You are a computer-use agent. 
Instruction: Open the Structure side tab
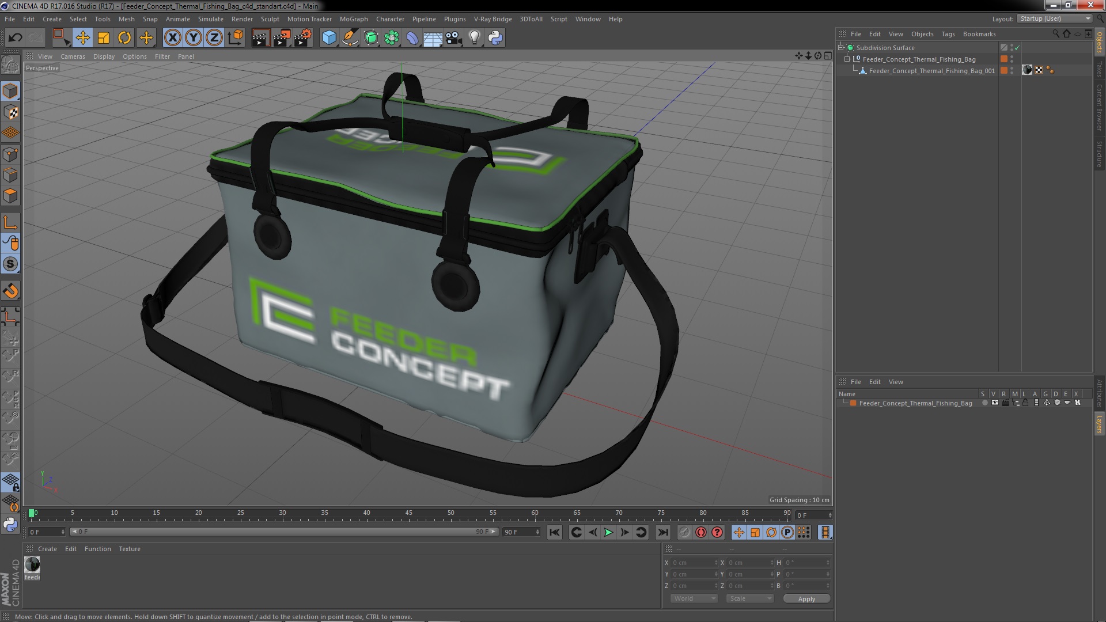click(x=1100, y=154)
